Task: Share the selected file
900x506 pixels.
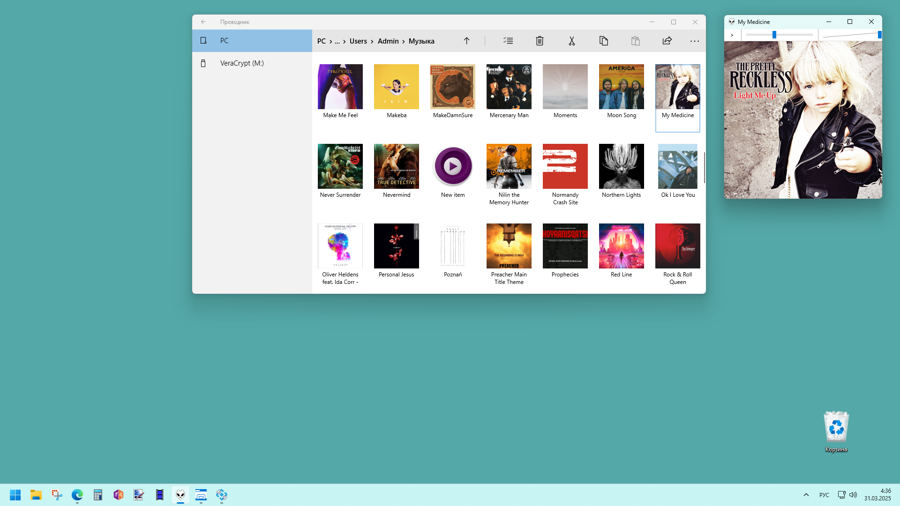Action: coord(667,41)
